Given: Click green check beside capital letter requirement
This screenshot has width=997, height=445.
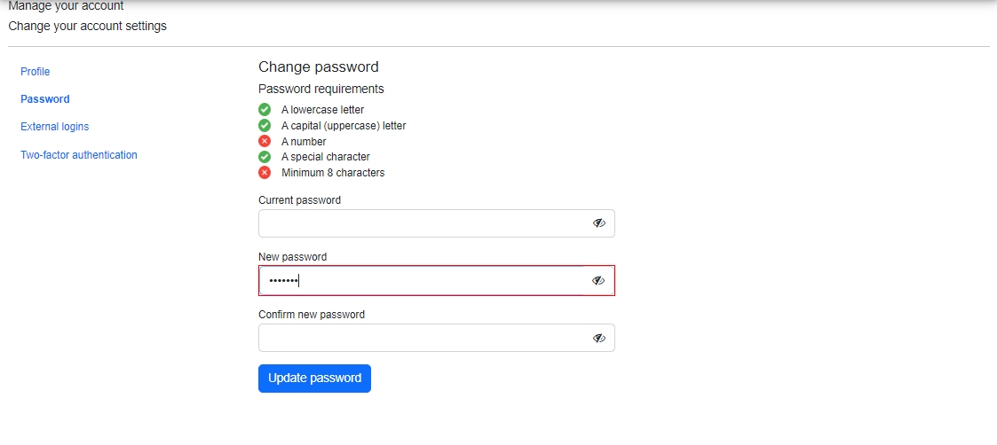Looking at the screenshot, I should 265,126.
